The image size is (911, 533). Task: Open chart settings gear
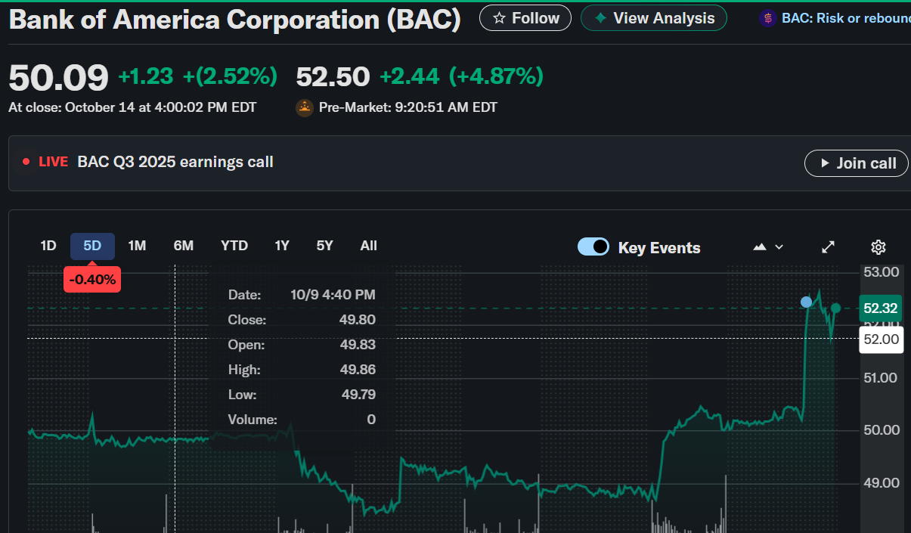(878, 247)
